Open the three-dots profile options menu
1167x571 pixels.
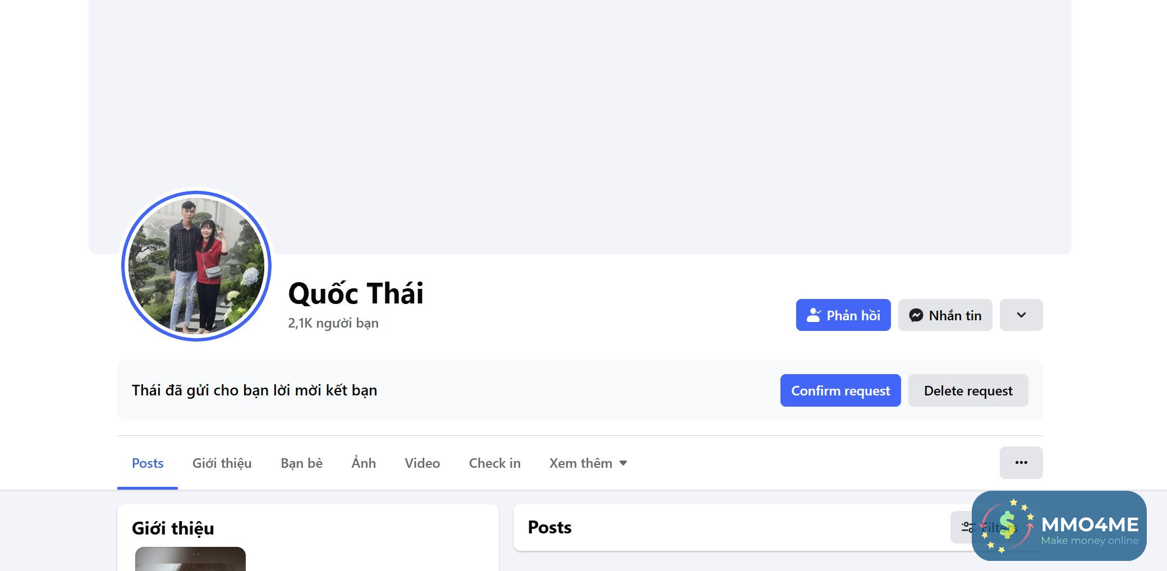[x=1021, y=463]
